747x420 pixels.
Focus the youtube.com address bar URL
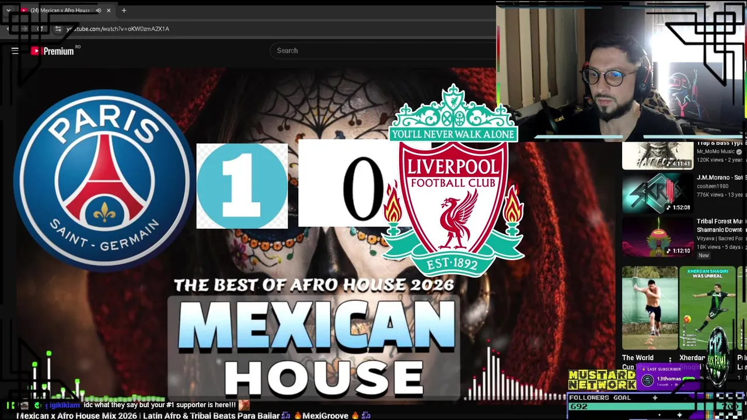click(x=118, y=29)
